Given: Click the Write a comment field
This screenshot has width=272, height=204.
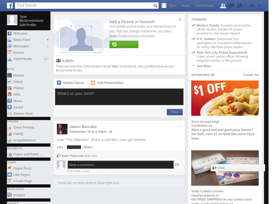Looking at the screenshot, I should click(x=121, y=165).
